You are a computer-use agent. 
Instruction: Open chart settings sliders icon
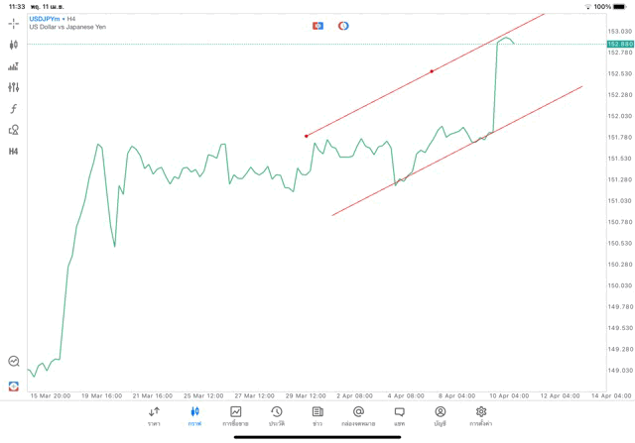pyautogui.click(x=13, y=87)
